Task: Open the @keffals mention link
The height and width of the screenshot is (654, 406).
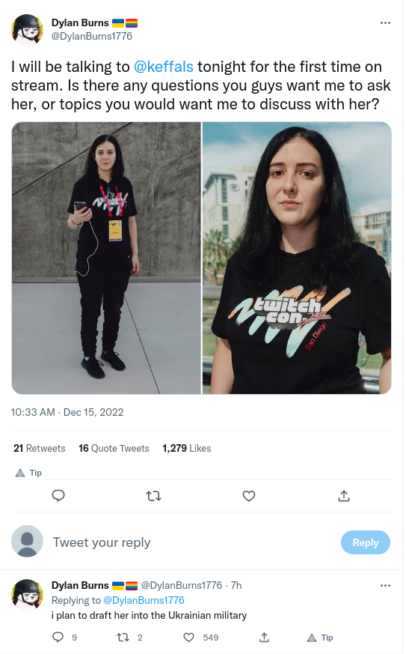Action: 163,67
